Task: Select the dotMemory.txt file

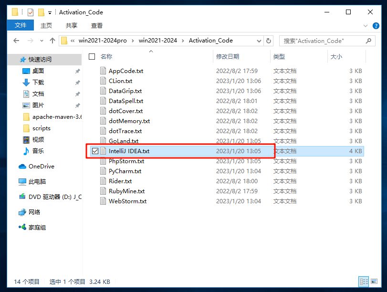Action: coord(129,121)
